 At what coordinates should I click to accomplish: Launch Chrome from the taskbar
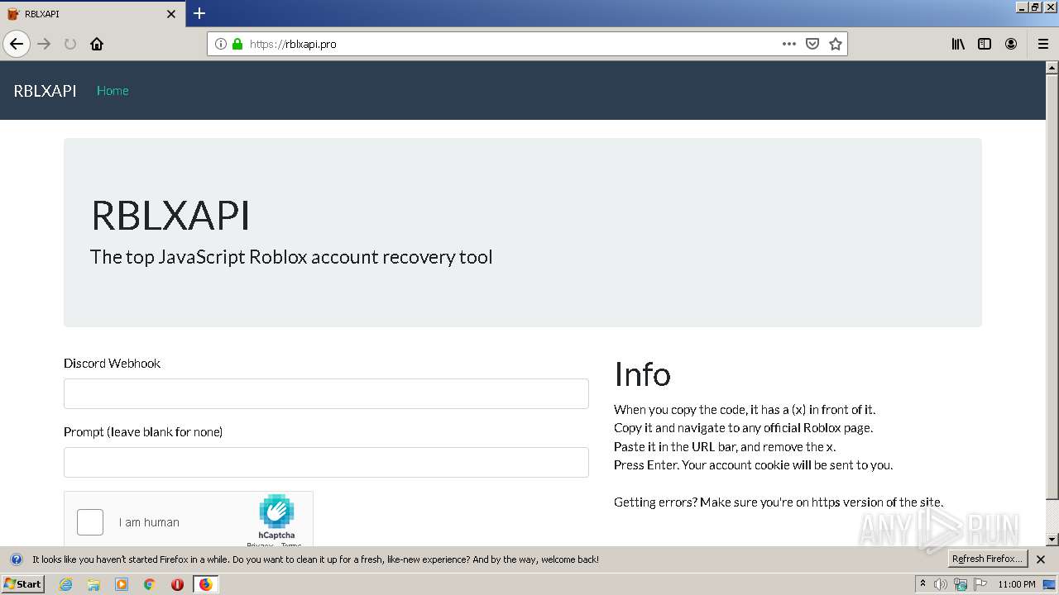[149, 584]
